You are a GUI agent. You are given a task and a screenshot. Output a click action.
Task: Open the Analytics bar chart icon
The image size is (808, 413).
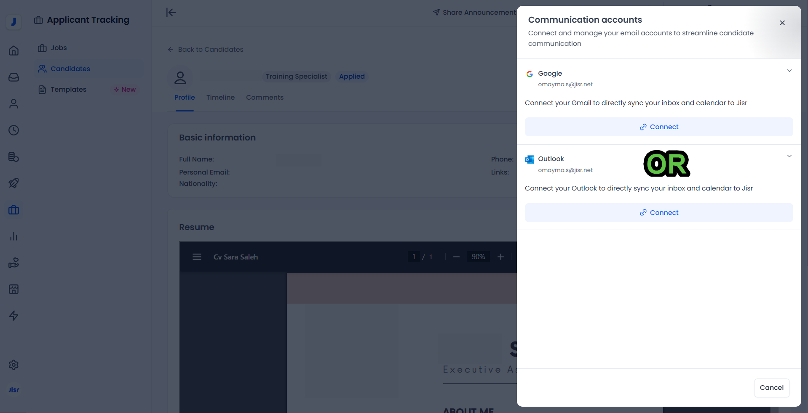coord(13,236)
